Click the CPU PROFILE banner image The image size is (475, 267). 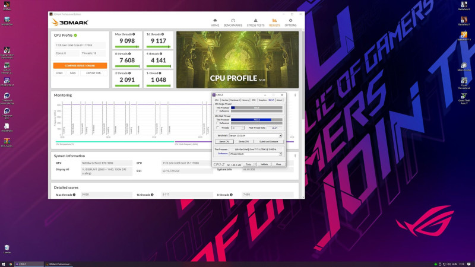[x=237, y=60]
